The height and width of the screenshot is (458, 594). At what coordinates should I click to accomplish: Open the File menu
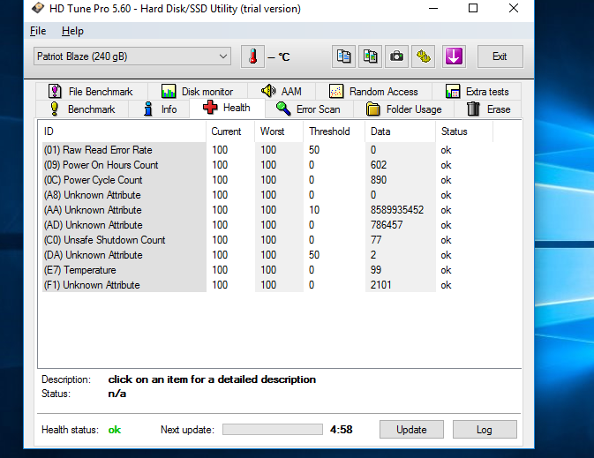(x=38, y=31)
